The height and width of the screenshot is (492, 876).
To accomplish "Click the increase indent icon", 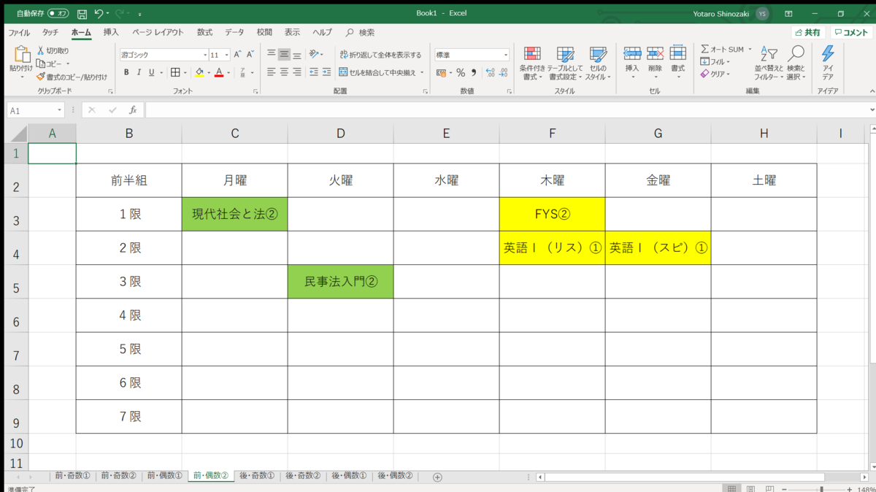I will tap(326, 72).
